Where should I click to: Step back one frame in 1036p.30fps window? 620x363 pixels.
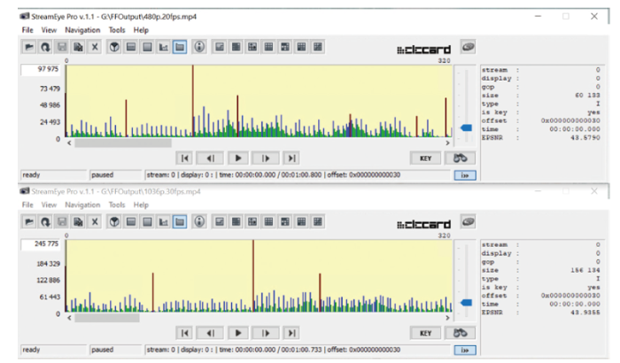[211, 333]
